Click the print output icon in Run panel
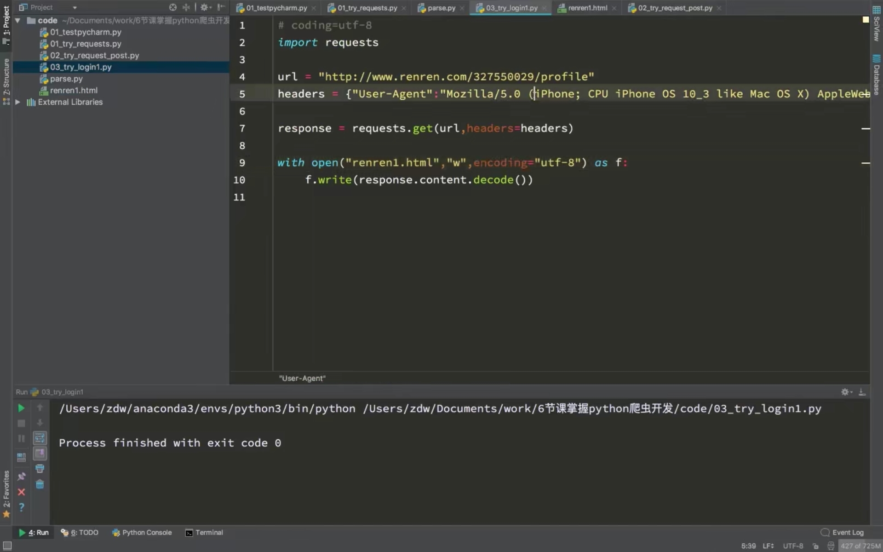Screen dimensions: 883x552 (40, 469)
